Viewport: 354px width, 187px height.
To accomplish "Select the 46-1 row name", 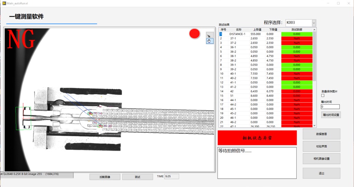I will pyautogui.click(x=233, y=118).
